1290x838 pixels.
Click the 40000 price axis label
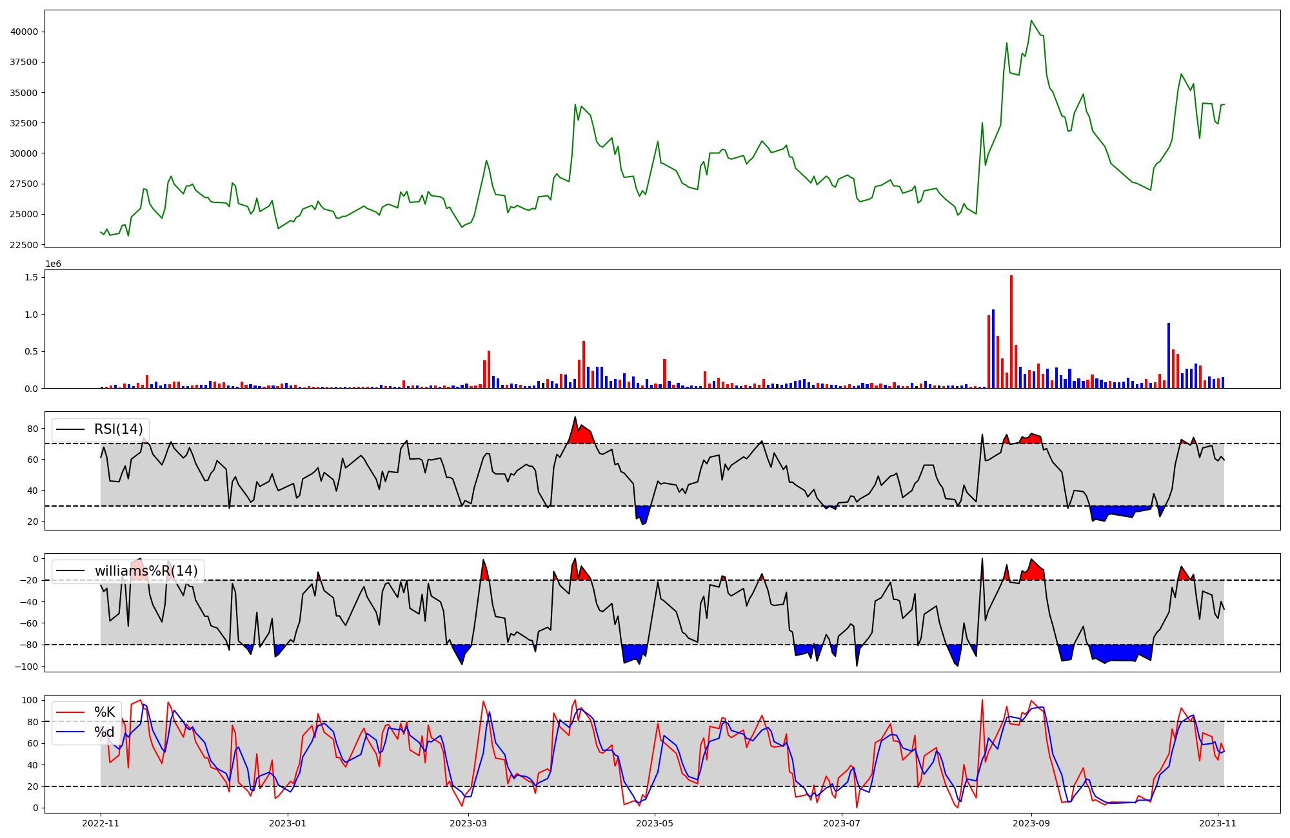pyautogui.click(x=25, y=32)
